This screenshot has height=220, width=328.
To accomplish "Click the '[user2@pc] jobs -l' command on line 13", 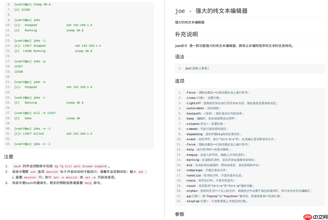I will tap(30, 41).
